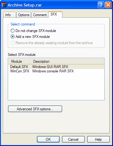Sort by the Module column header
This screenshot has height=146, width=113.
click(x=19, y=62)
